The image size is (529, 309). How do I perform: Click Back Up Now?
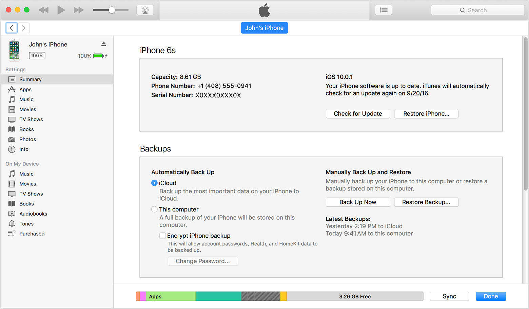tap(357, 202)
